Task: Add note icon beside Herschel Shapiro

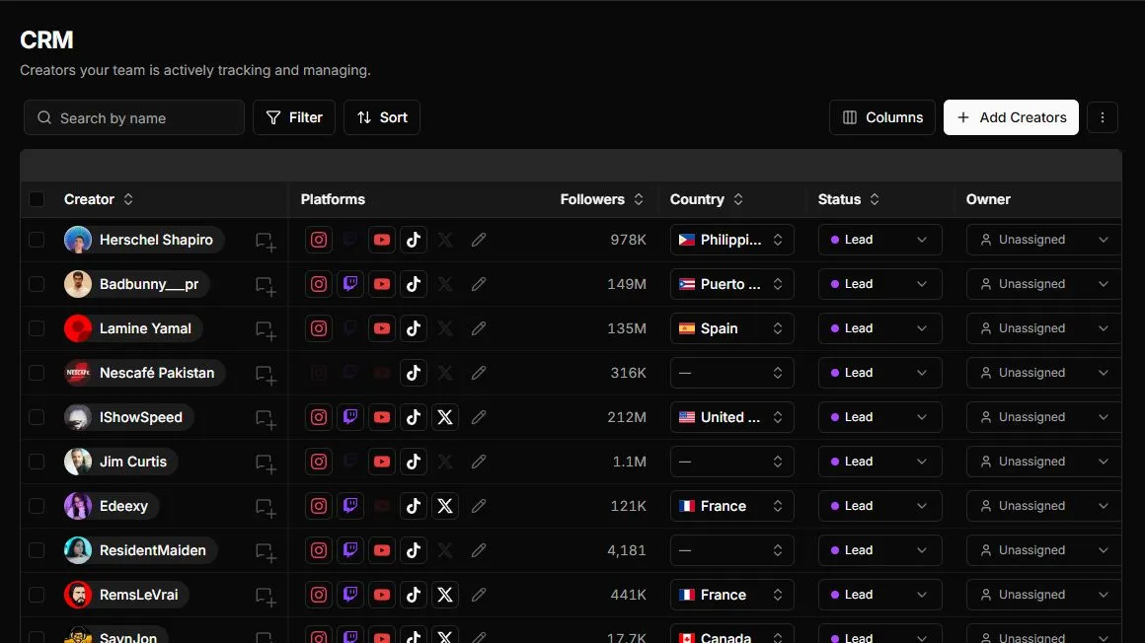Action: (266, 242)
